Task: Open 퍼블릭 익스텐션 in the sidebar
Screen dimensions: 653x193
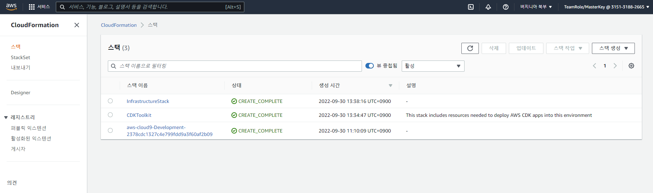Action: [x=29, y=128]
